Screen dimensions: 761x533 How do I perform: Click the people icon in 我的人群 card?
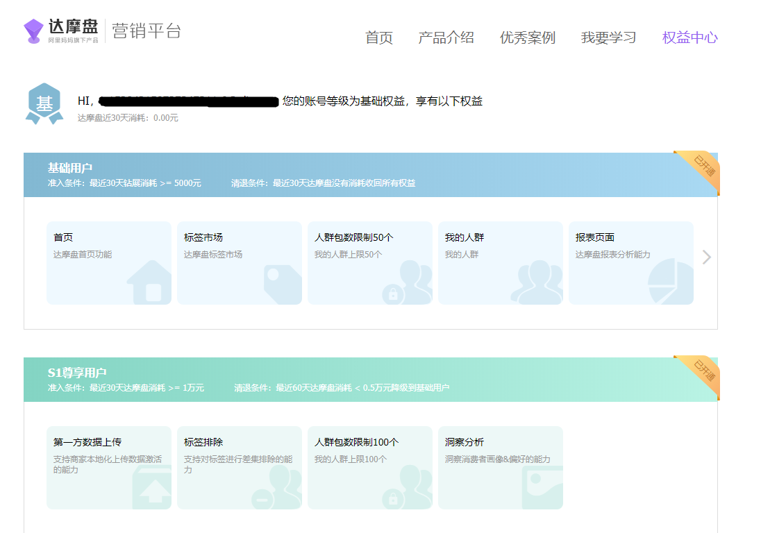[x=537, y=282]
